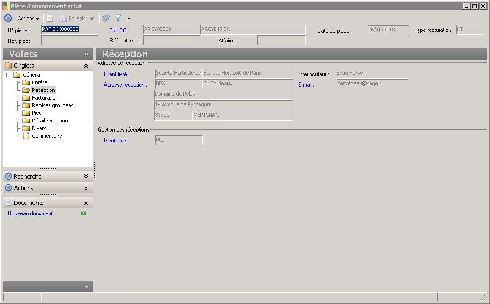
Task: Click the Réf. pièce input field
Action: click(x=70, y=41)
